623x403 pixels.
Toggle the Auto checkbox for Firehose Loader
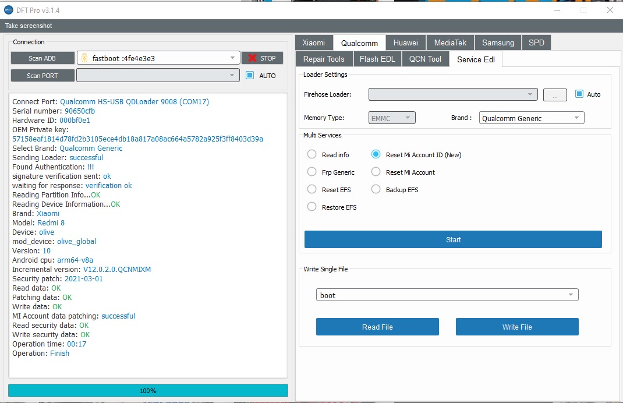tap(579, 94)
